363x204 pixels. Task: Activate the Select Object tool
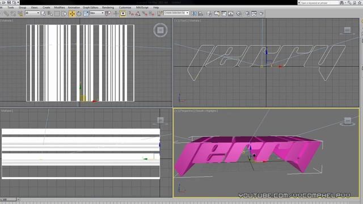point(43,14)
